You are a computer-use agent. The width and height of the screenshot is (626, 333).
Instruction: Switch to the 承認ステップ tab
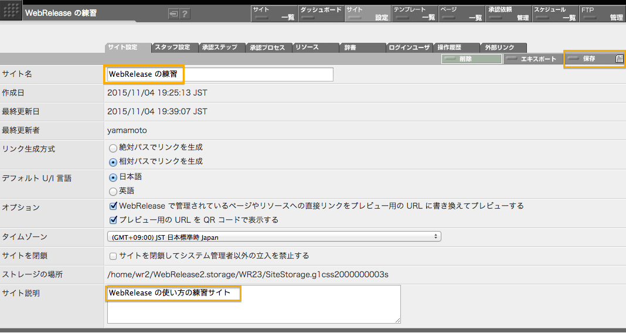coord(222,47)
